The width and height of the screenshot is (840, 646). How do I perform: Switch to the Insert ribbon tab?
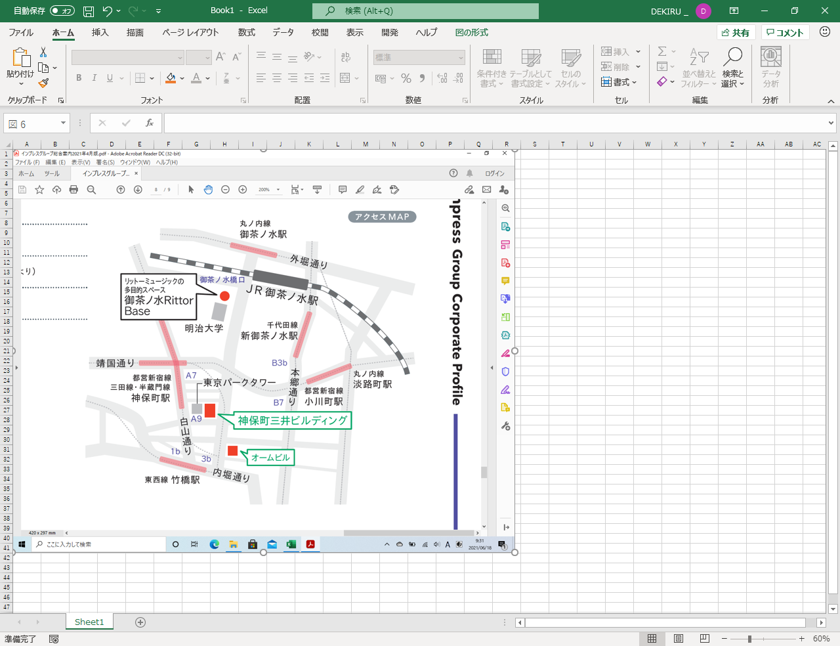coord(100,32)
